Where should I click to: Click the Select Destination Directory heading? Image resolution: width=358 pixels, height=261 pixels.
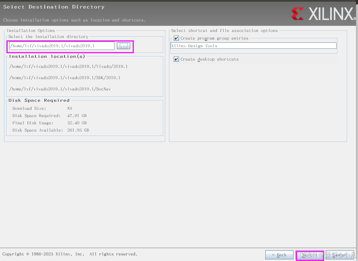[x=54, y=7]
